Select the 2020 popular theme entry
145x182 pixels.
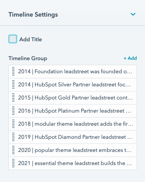coord(73,150)
